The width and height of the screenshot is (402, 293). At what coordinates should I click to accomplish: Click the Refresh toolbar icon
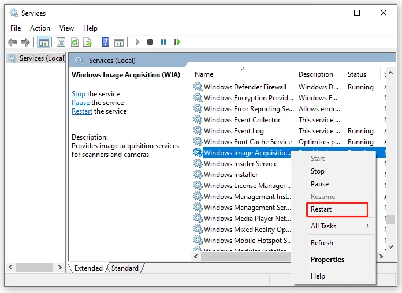tap(75, 42)
